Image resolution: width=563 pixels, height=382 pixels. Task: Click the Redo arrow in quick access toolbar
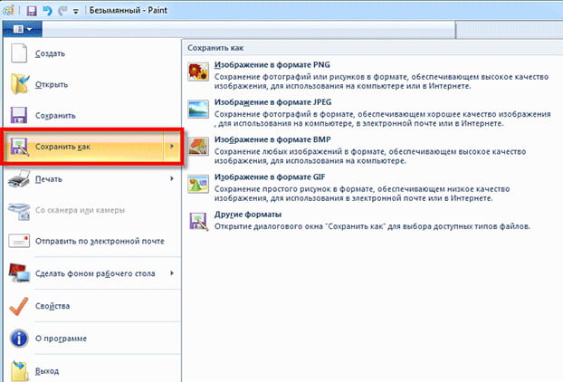60,10
